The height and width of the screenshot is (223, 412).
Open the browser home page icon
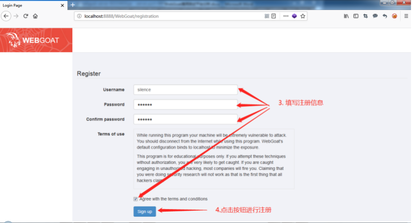(35, 16)
